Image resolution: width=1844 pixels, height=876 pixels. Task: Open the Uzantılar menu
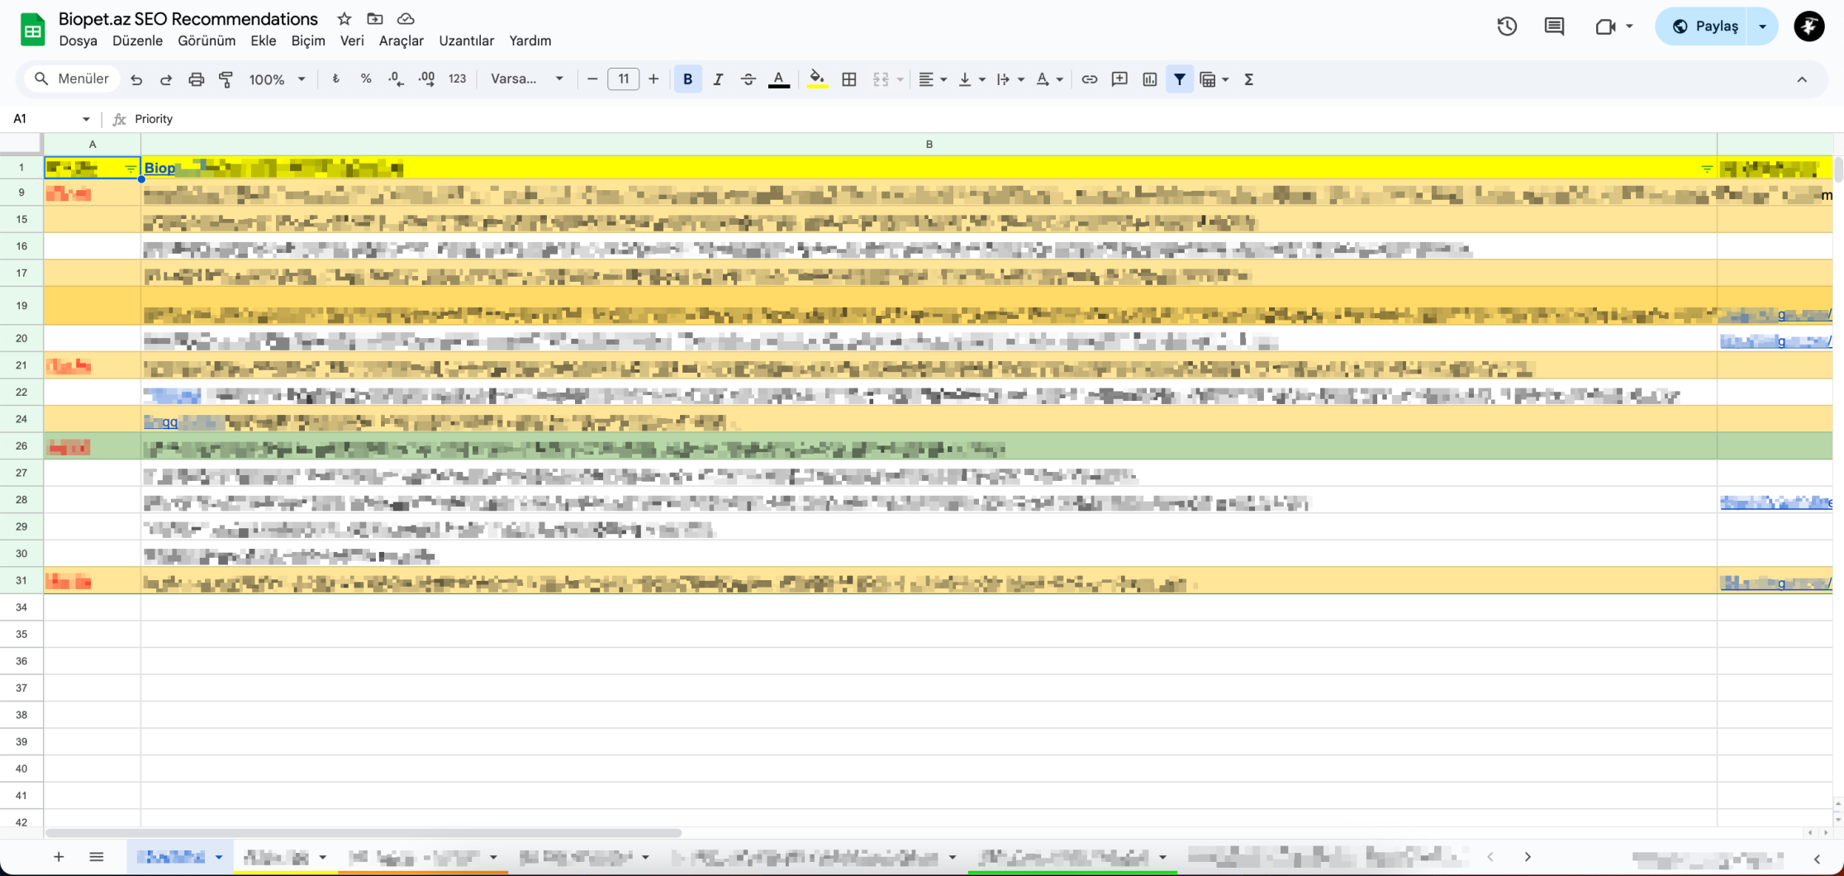[466, 40]
